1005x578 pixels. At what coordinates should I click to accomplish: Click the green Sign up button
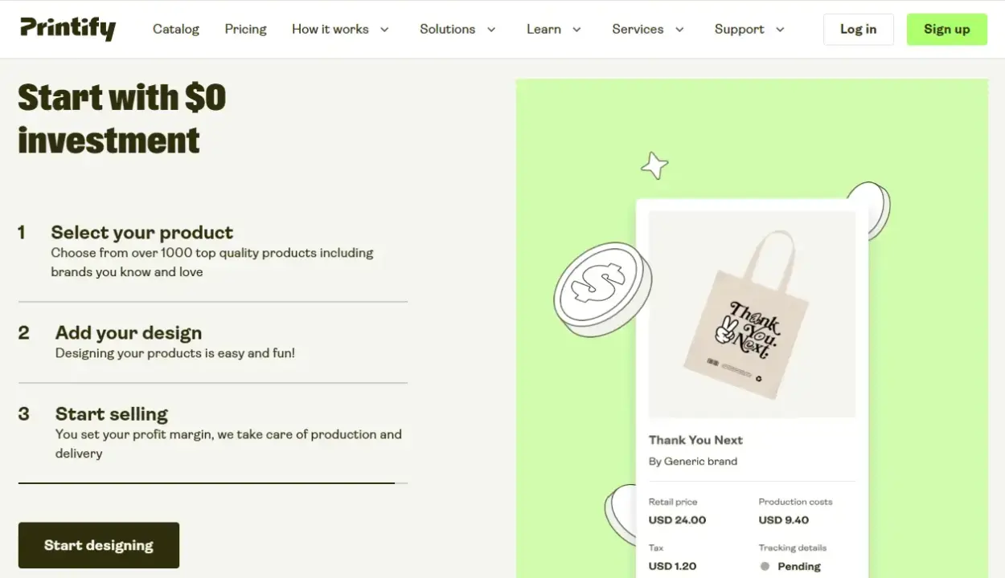[x=946, y=29]
